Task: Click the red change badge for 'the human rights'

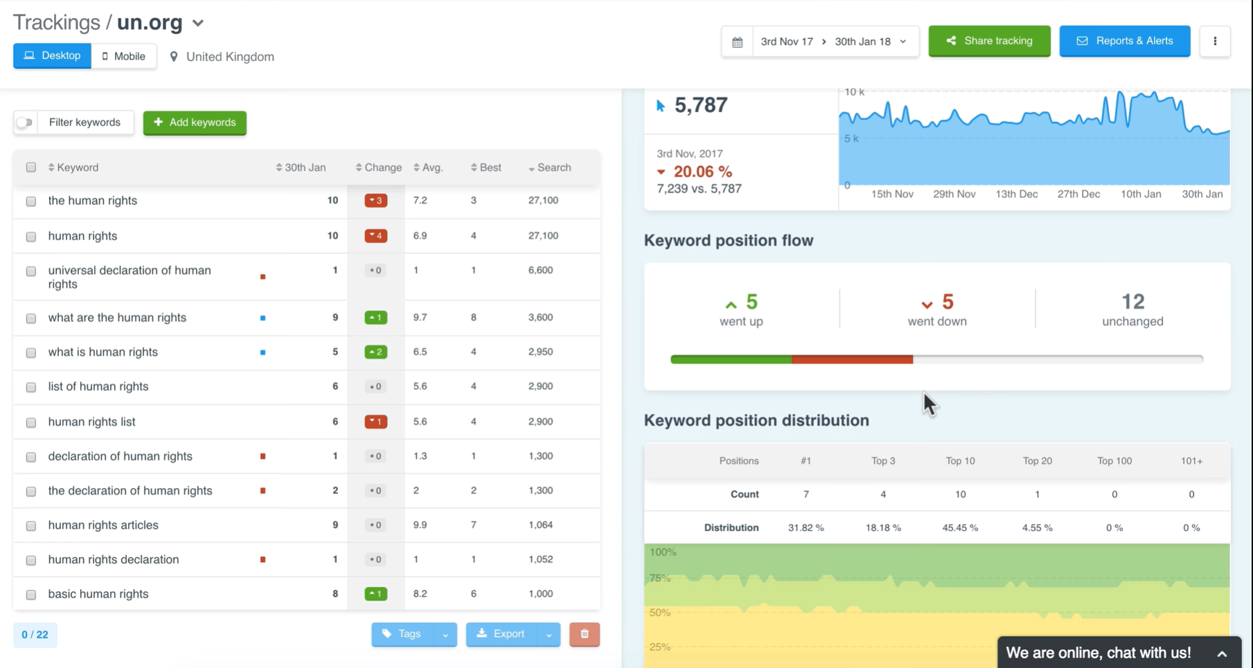Action: coord(376,201)
